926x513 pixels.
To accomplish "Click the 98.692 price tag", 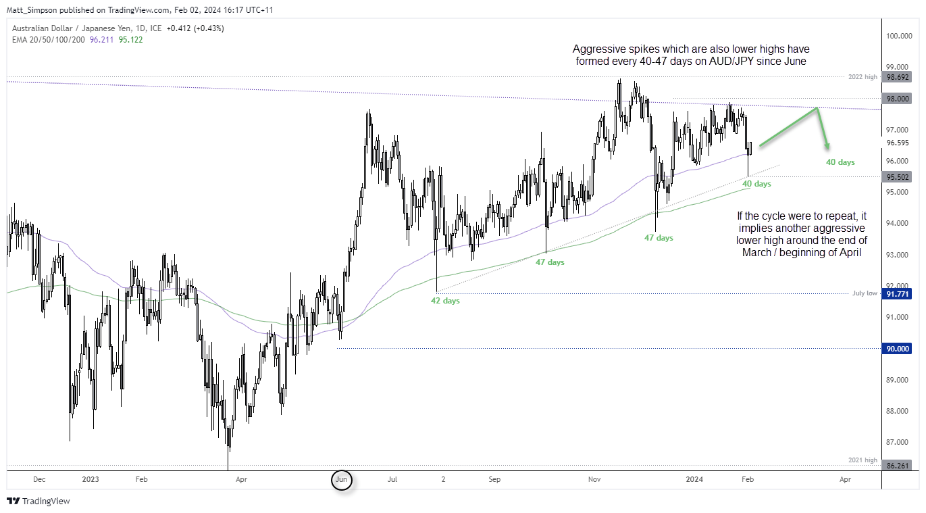I will [x=898, y=77].
